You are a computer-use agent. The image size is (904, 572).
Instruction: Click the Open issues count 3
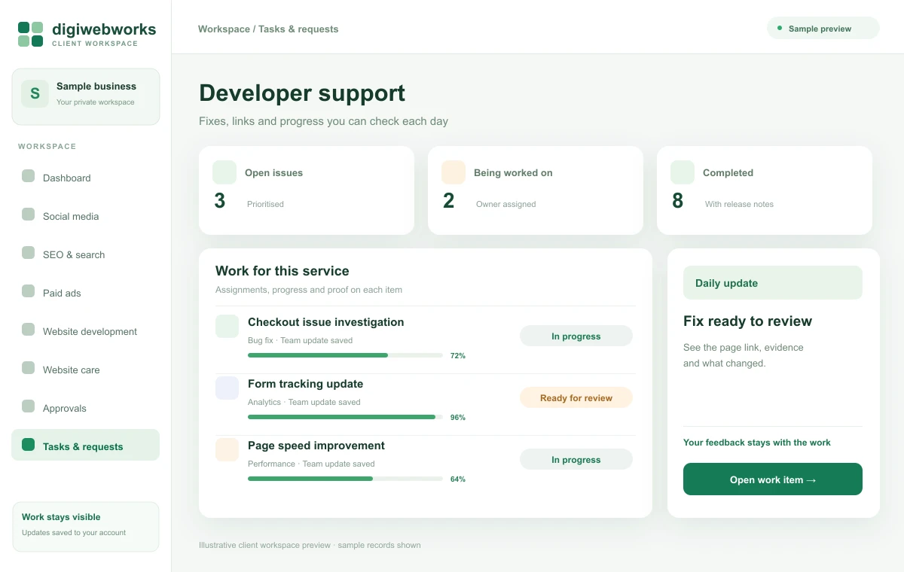click(220, 201)
